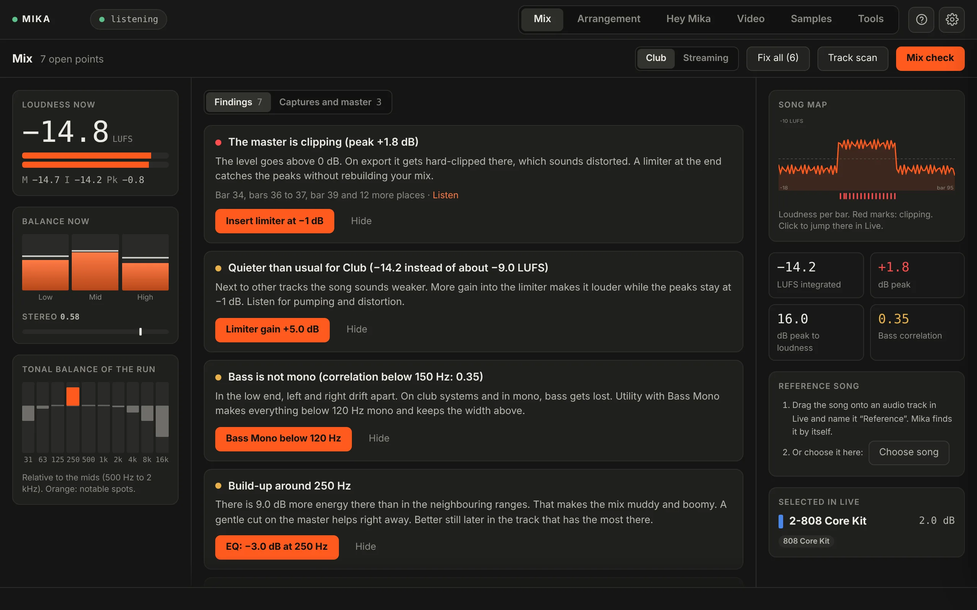Screen dimensions: 977x610
Task: Insert limiter at −1 dB
Action: pyautogui.click(x=274, y=221)
